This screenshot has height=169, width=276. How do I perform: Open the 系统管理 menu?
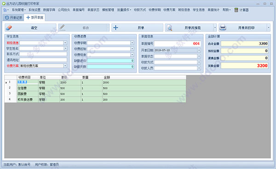18,10
